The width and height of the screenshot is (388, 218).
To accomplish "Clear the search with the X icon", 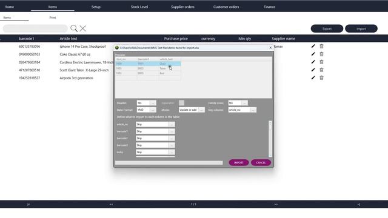I will click(x=83, y=28).
